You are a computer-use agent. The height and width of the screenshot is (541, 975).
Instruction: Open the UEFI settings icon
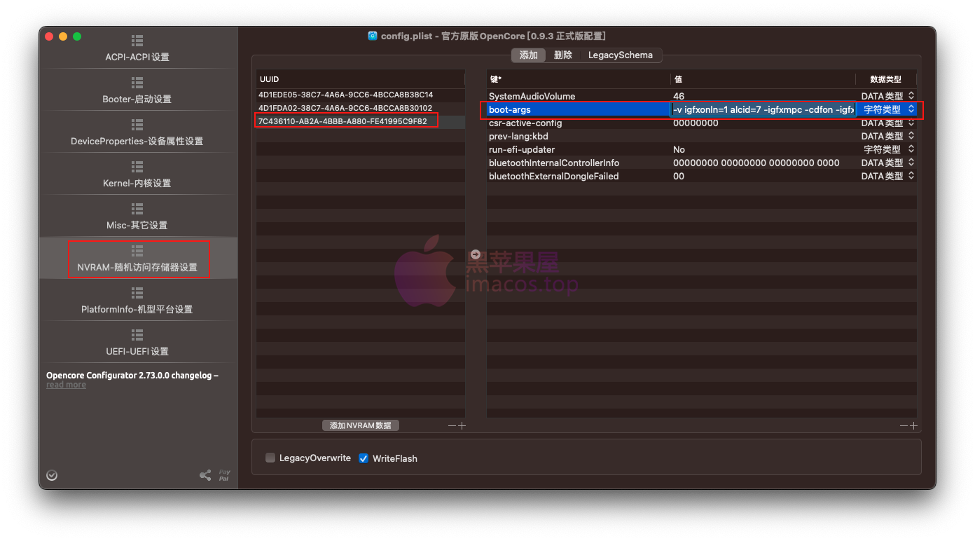click(x=137, y=335)
